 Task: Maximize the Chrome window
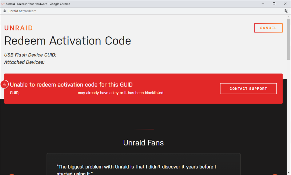pos(274,4)
